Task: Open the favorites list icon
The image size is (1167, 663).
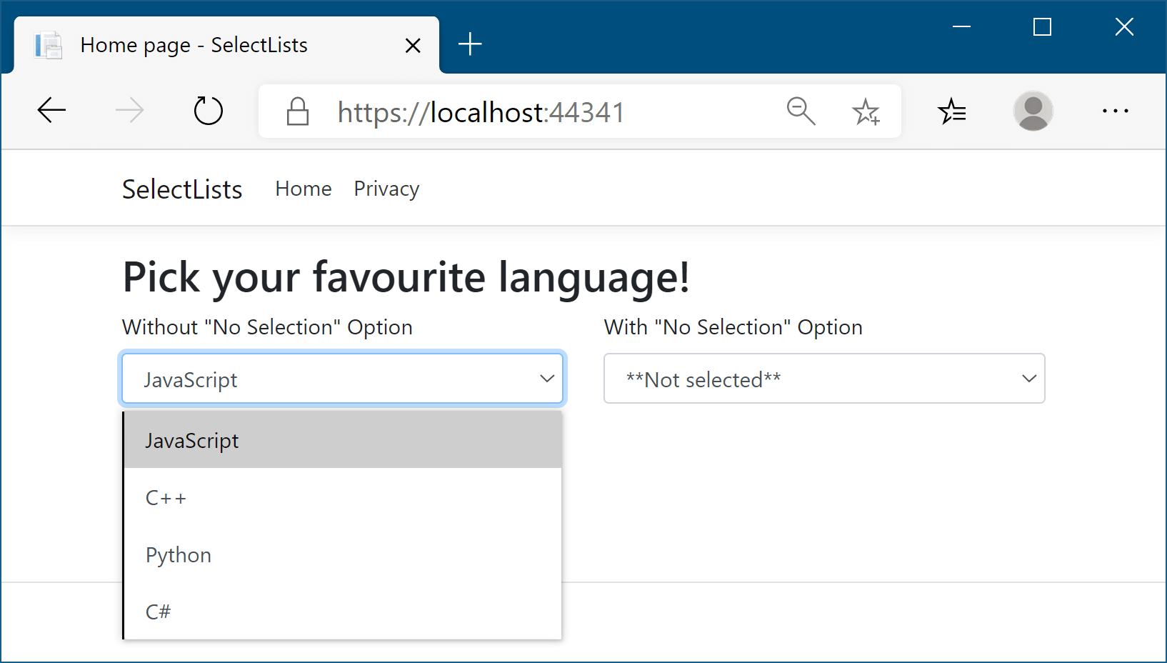Action: (x=952, y=111)
